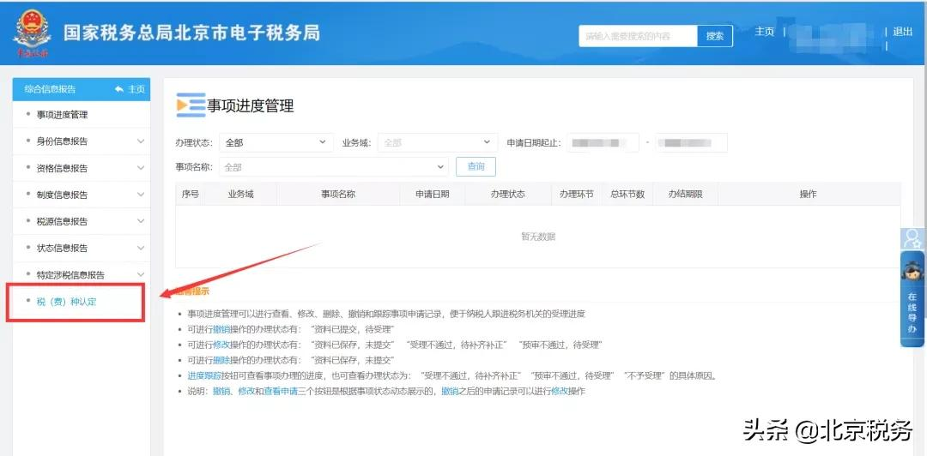Click the 总环节数 column header

coord(627,194)
